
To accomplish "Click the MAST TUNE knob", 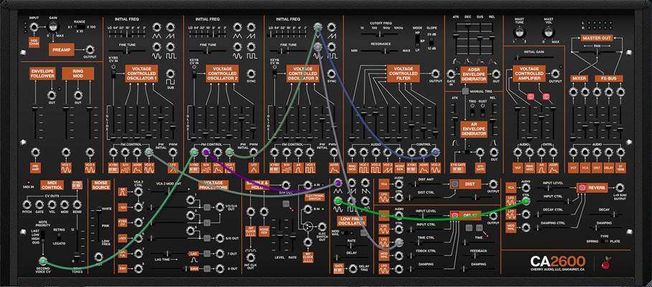I will click(519, 32).
